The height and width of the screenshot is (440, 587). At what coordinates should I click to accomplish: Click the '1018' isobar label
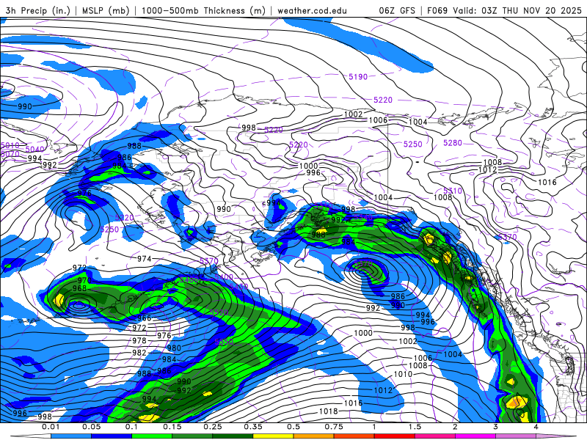(x=328, y=411)
